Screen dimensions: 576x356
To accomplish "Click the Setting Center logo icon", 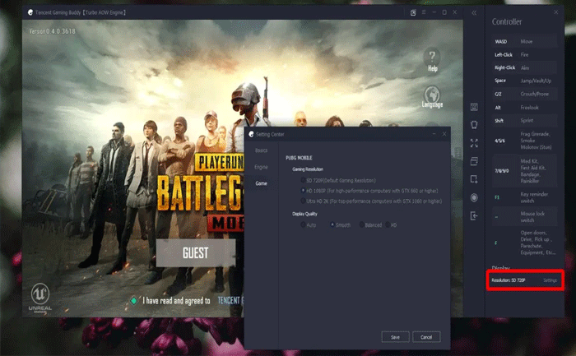I will [251, 134].
